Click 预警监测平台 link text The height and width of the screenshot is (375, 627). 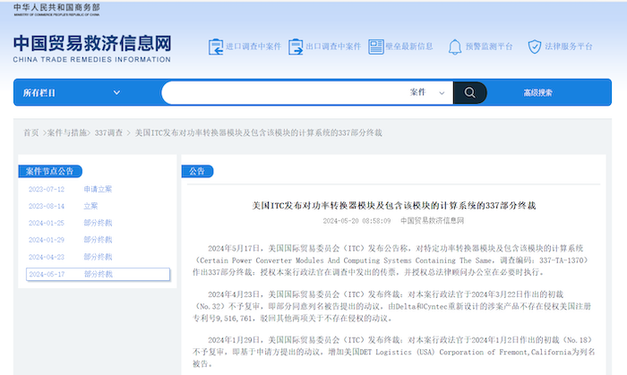[x=489, y=47]
